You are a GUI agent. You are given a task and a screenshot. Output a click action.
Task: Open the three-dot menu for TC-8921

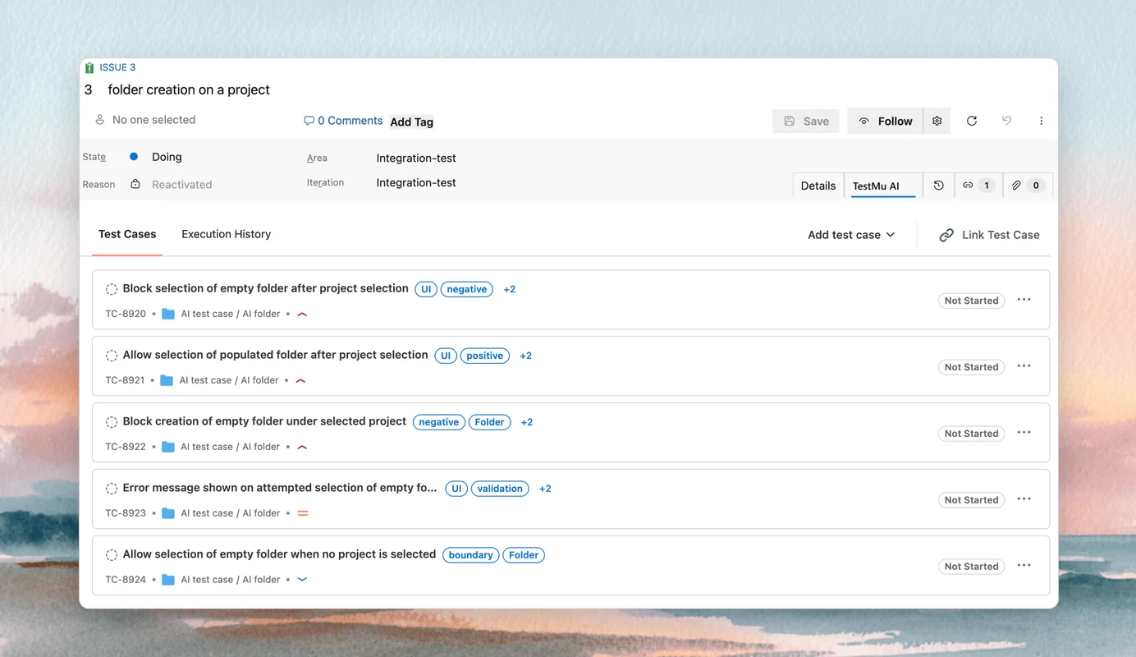click(1024, 366)
